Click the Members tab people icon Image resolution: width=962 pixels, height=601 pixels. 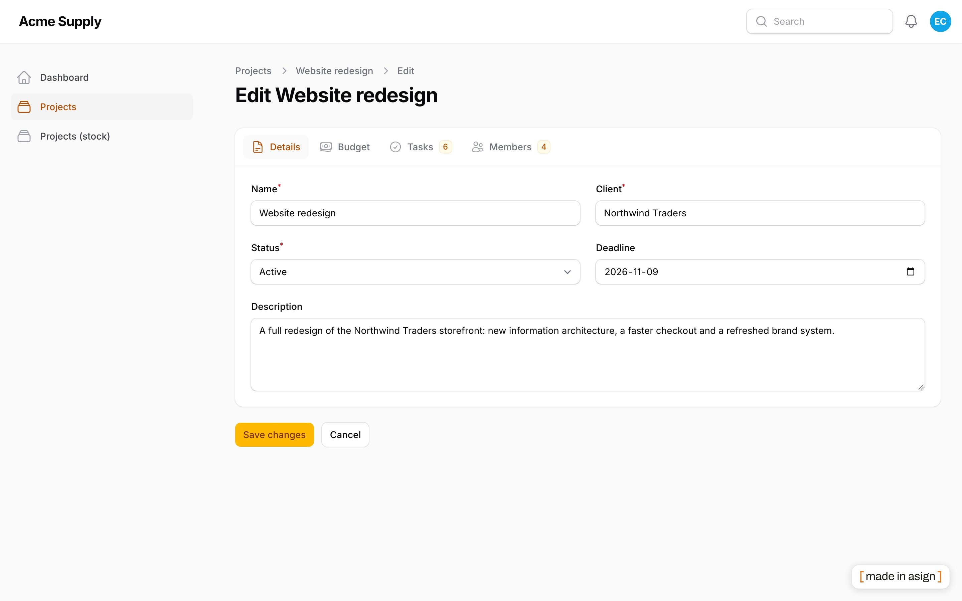(477, 147)
